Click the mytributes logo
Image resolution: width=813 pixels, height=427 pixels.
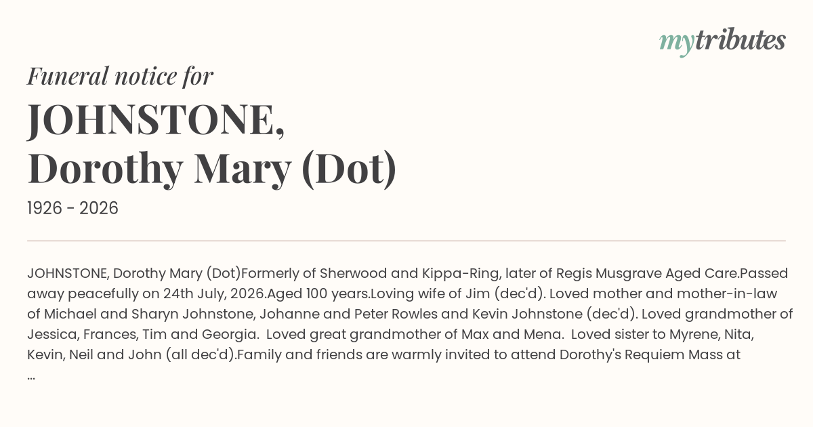722,41
